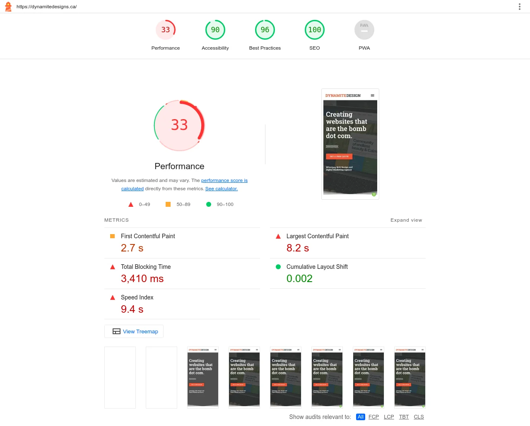Viewport: 530px width, 426px height.
Task: Show only TBT relevant audits
Action: coord(404,417)
